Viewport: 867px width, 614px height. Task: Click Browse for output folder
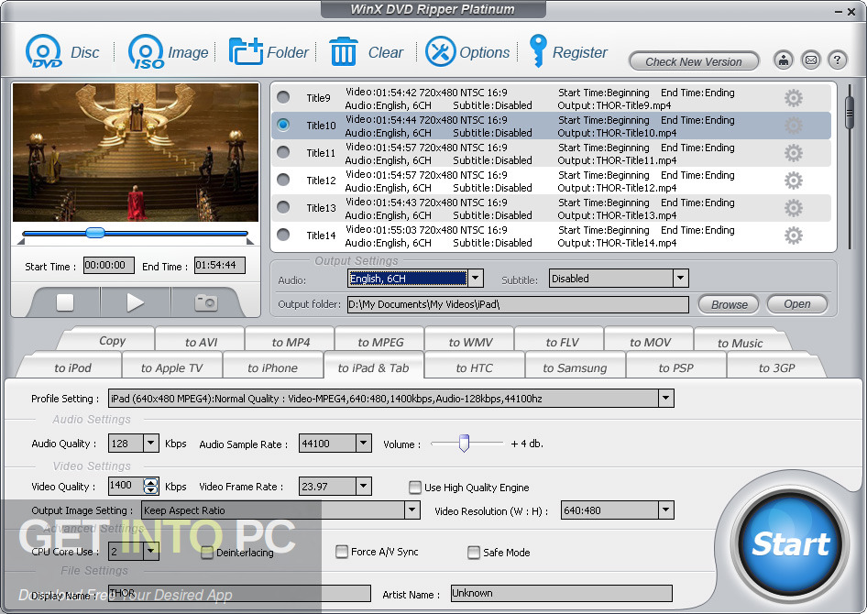pos(730,304)
